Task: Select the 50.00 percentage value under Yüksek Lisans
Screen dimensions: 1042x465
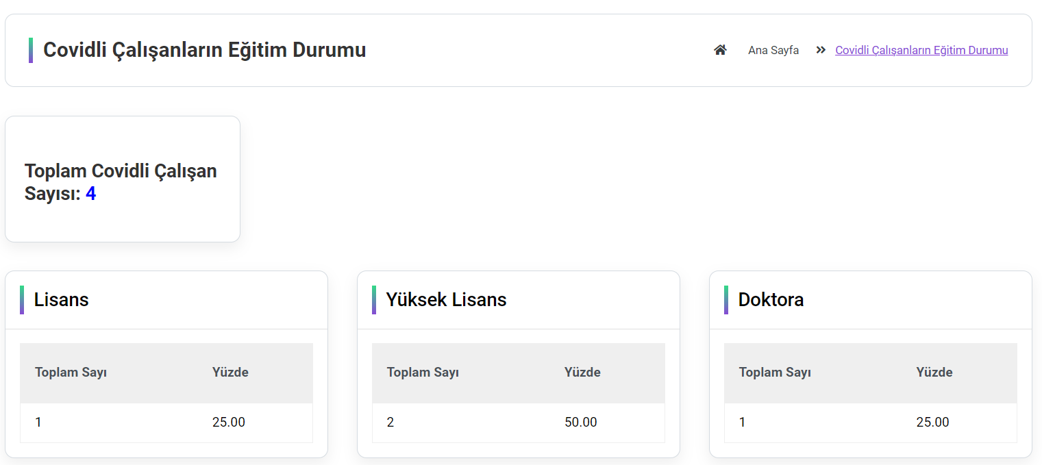Action: [x=581, y=422]
